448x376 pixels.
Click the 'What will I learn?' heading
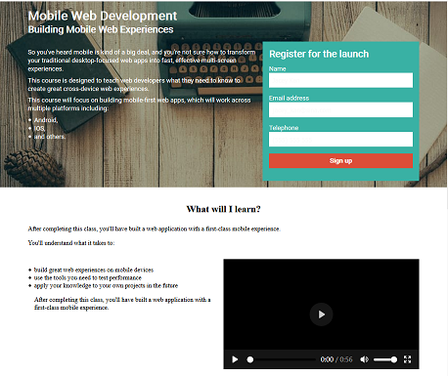[223, 209]
